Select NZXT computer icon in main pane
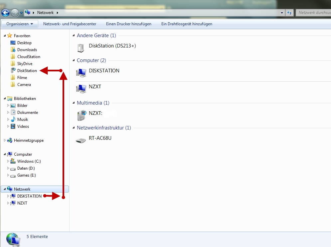Viewport: 331px width, 247px height. pyautogui.click(x=81, y=89)
